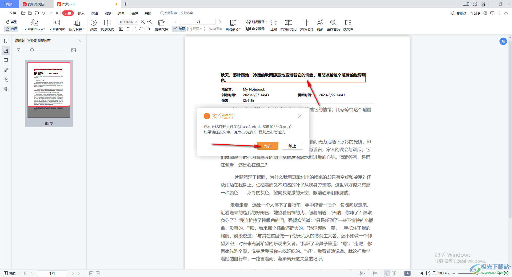The width and height of the screenshot is (512, 277).
Task: Open the layers sidebar panel
Action: pos(6,89)
